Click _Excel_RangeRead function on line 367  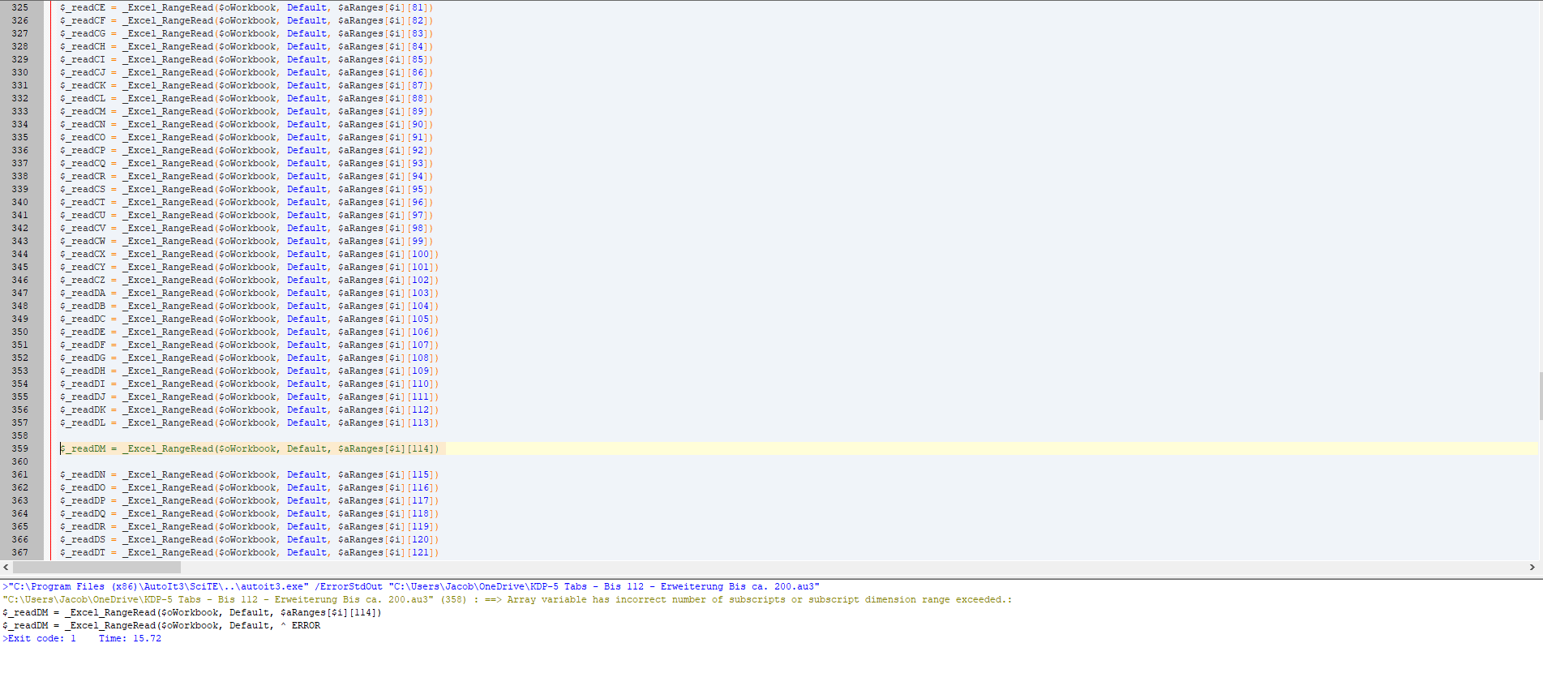(168, 552)
